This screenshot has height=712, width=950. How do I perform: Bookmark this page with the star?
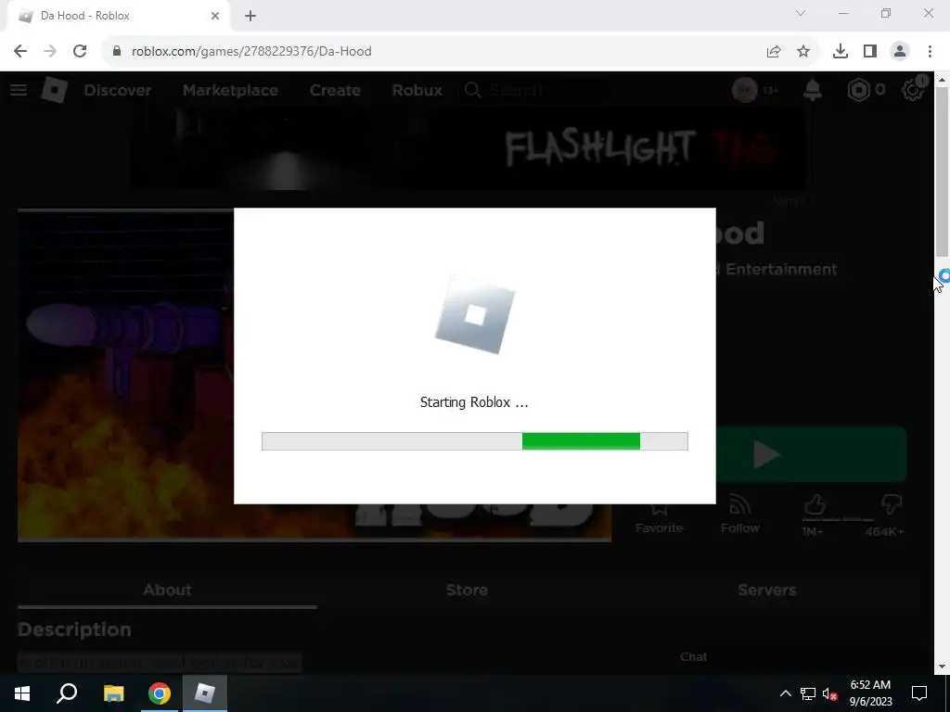click(803, 52)
